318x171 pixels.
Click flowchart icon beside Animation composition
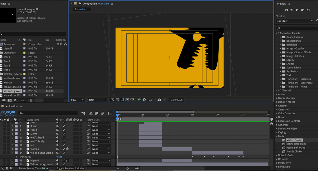point(65,44)
